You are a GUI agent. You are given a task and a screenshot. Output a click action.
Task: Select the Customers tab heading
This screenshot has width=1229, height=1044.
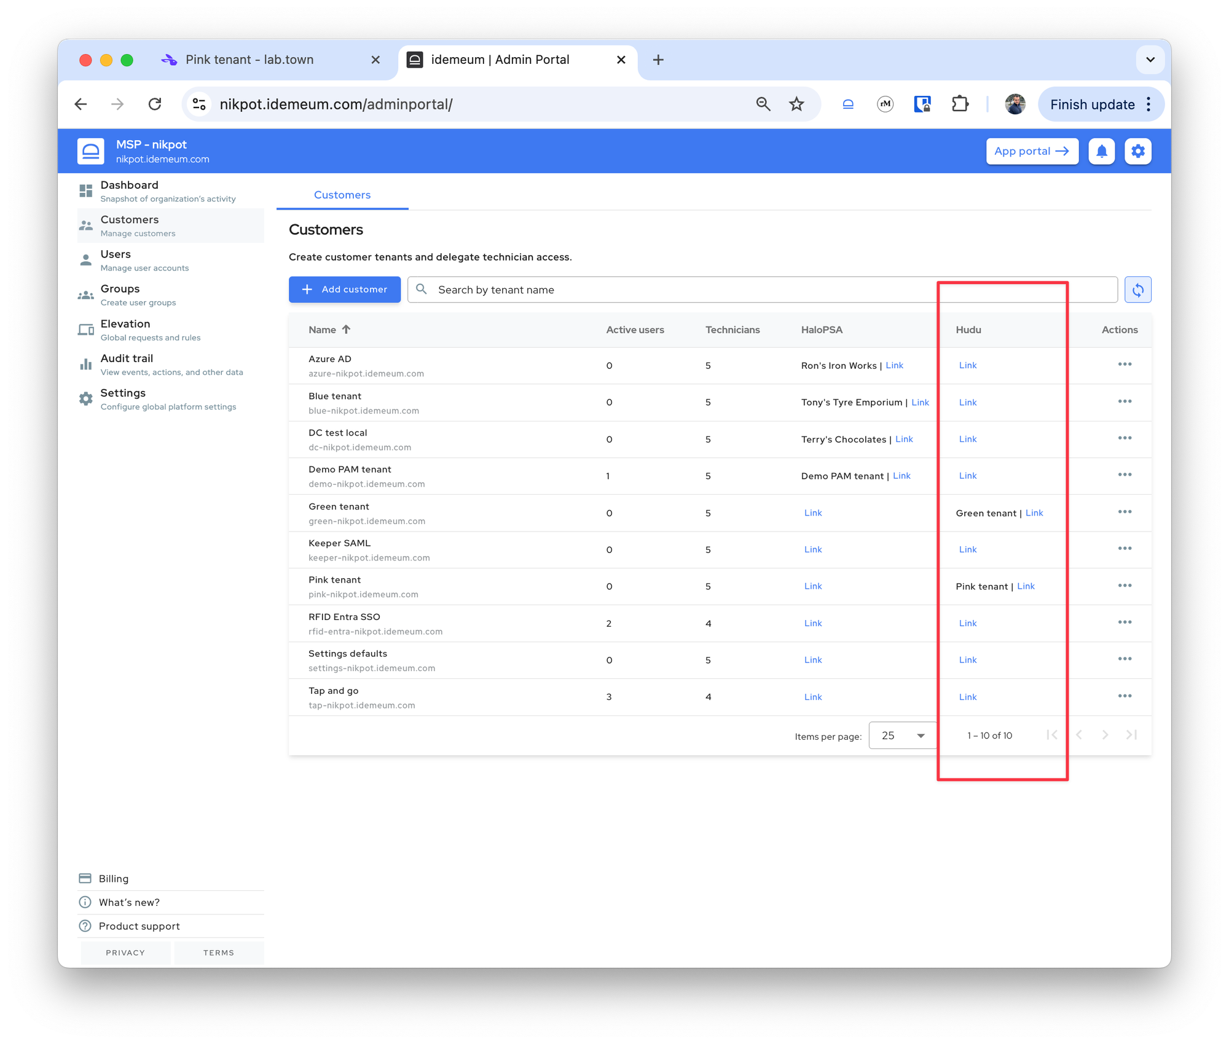click(342, 195)
